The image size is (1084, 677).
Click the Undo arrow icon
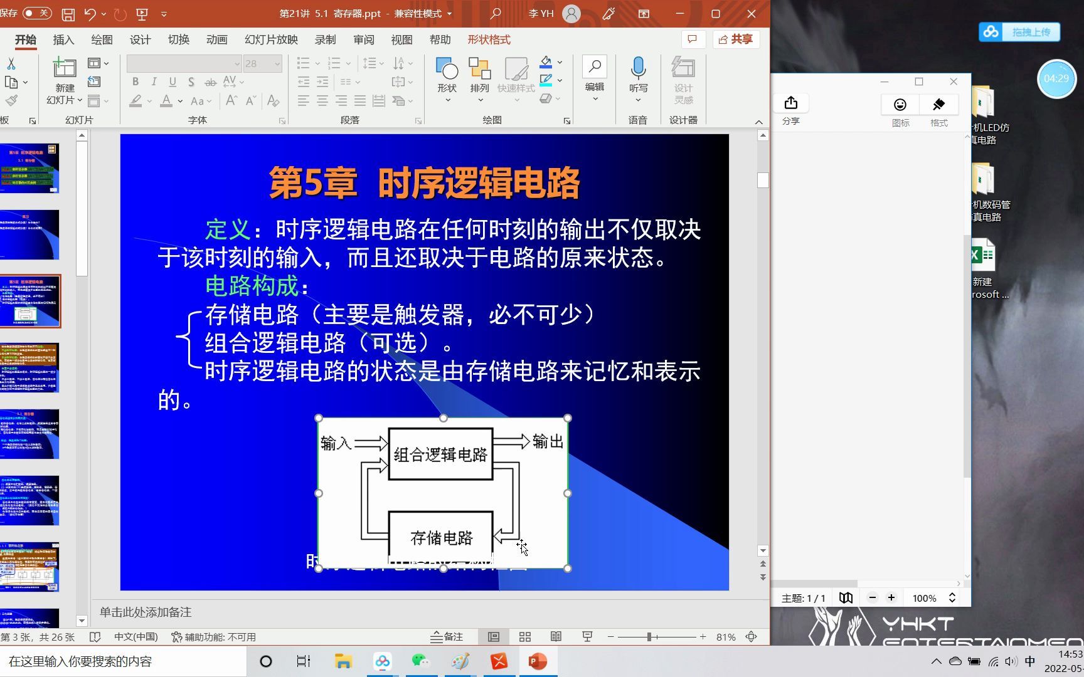click(90, 14)
